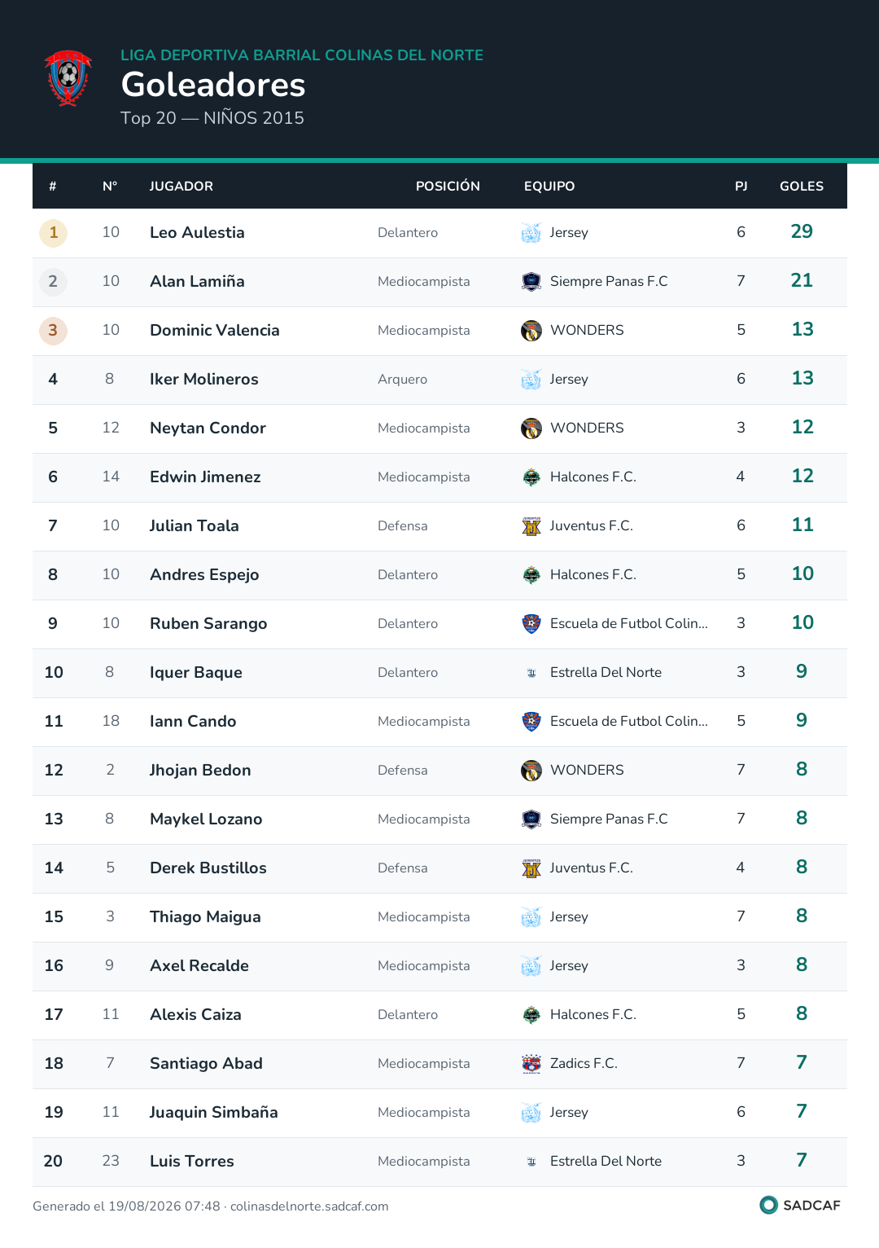Click the gold rank 1 badge

click(x=53, y=233)
